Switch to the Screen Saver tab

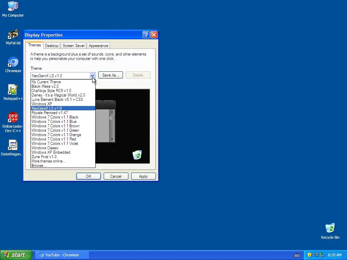pos(74,46)
